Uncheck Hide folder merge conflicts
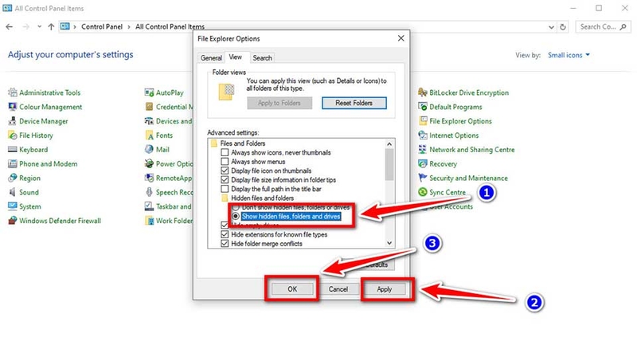Screen dimensions: 637x357 pyautogui.click(x=225, y=244)
